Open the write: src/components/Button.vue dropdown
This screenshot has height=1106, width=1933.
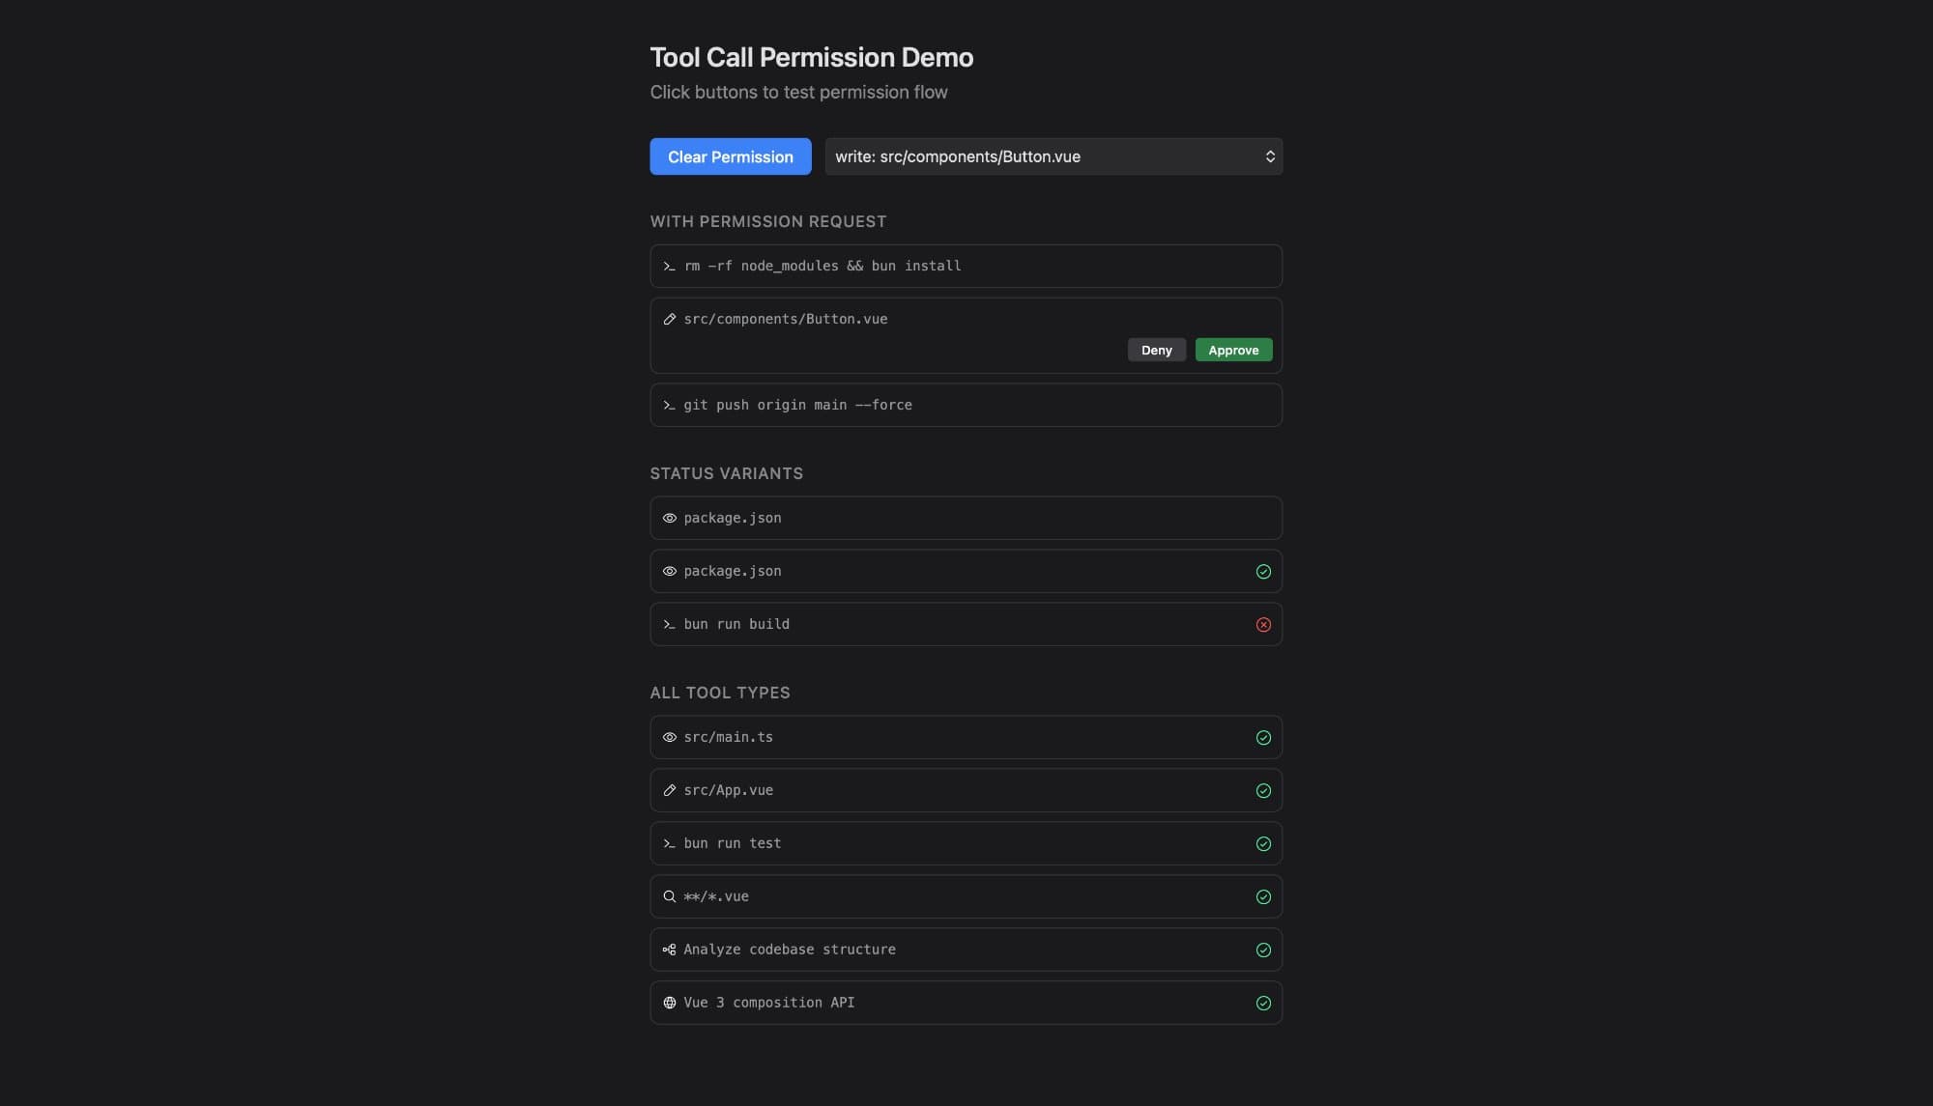click(x=1053, y=156)
